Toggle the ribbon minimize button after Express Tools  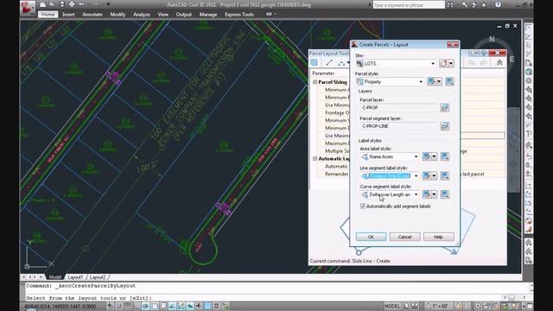point(270,14)
